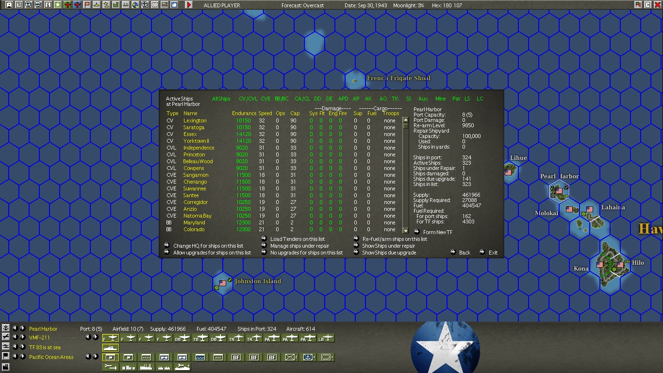Screen dimensions: 663x373
Task: Select the LB bomber squadron icon
Action: point(326,338)
